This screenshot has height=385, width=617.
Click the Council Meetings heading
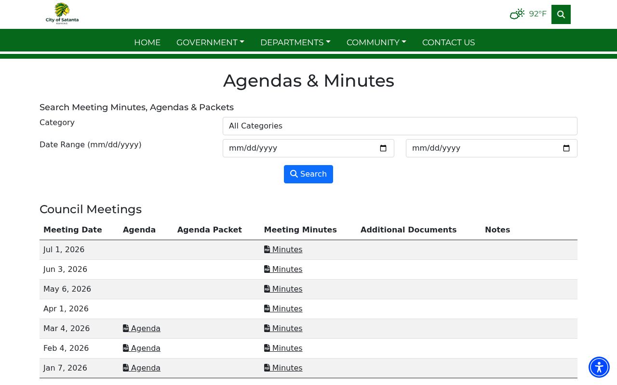click(91, 209)
